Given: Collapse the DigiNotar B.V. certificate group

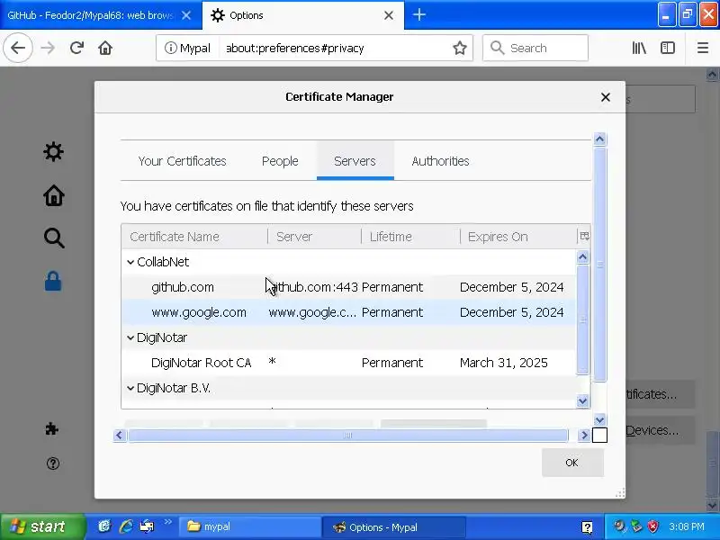Looking at the screenshot, I should coord(130,389).
